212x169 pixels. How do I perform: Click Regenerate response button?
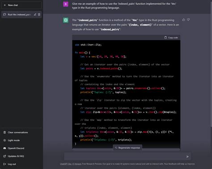(127, 148)
